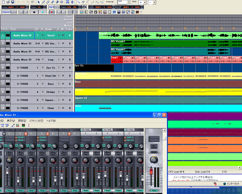Open the track view window icon
Viewport: 242px width, 194px height.
tap(82, 12)
